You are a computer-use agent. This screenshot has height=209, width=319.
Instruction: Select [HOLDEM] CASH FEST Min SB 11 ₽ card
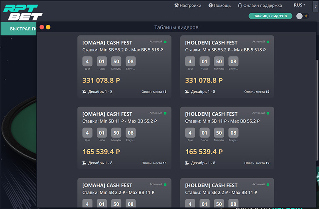coord(227,138)
